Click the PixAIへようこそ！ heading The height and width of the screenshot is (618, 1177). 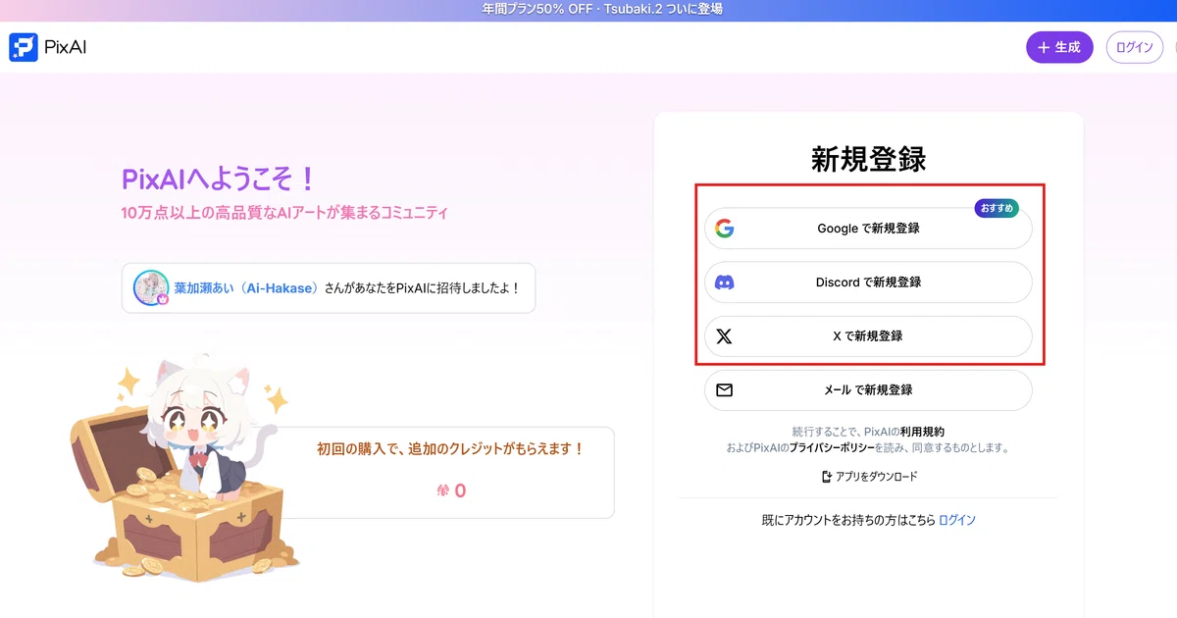219,180
